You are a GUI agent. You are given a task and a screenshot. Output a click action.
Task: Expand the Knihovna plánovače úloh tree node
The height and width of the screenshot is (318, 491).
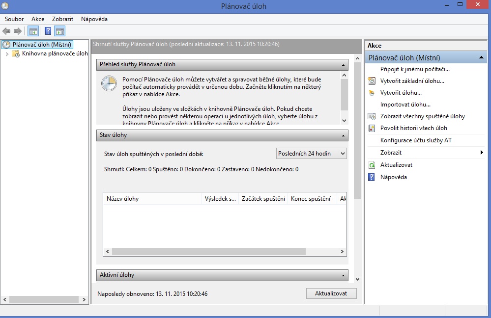(7, 54)
